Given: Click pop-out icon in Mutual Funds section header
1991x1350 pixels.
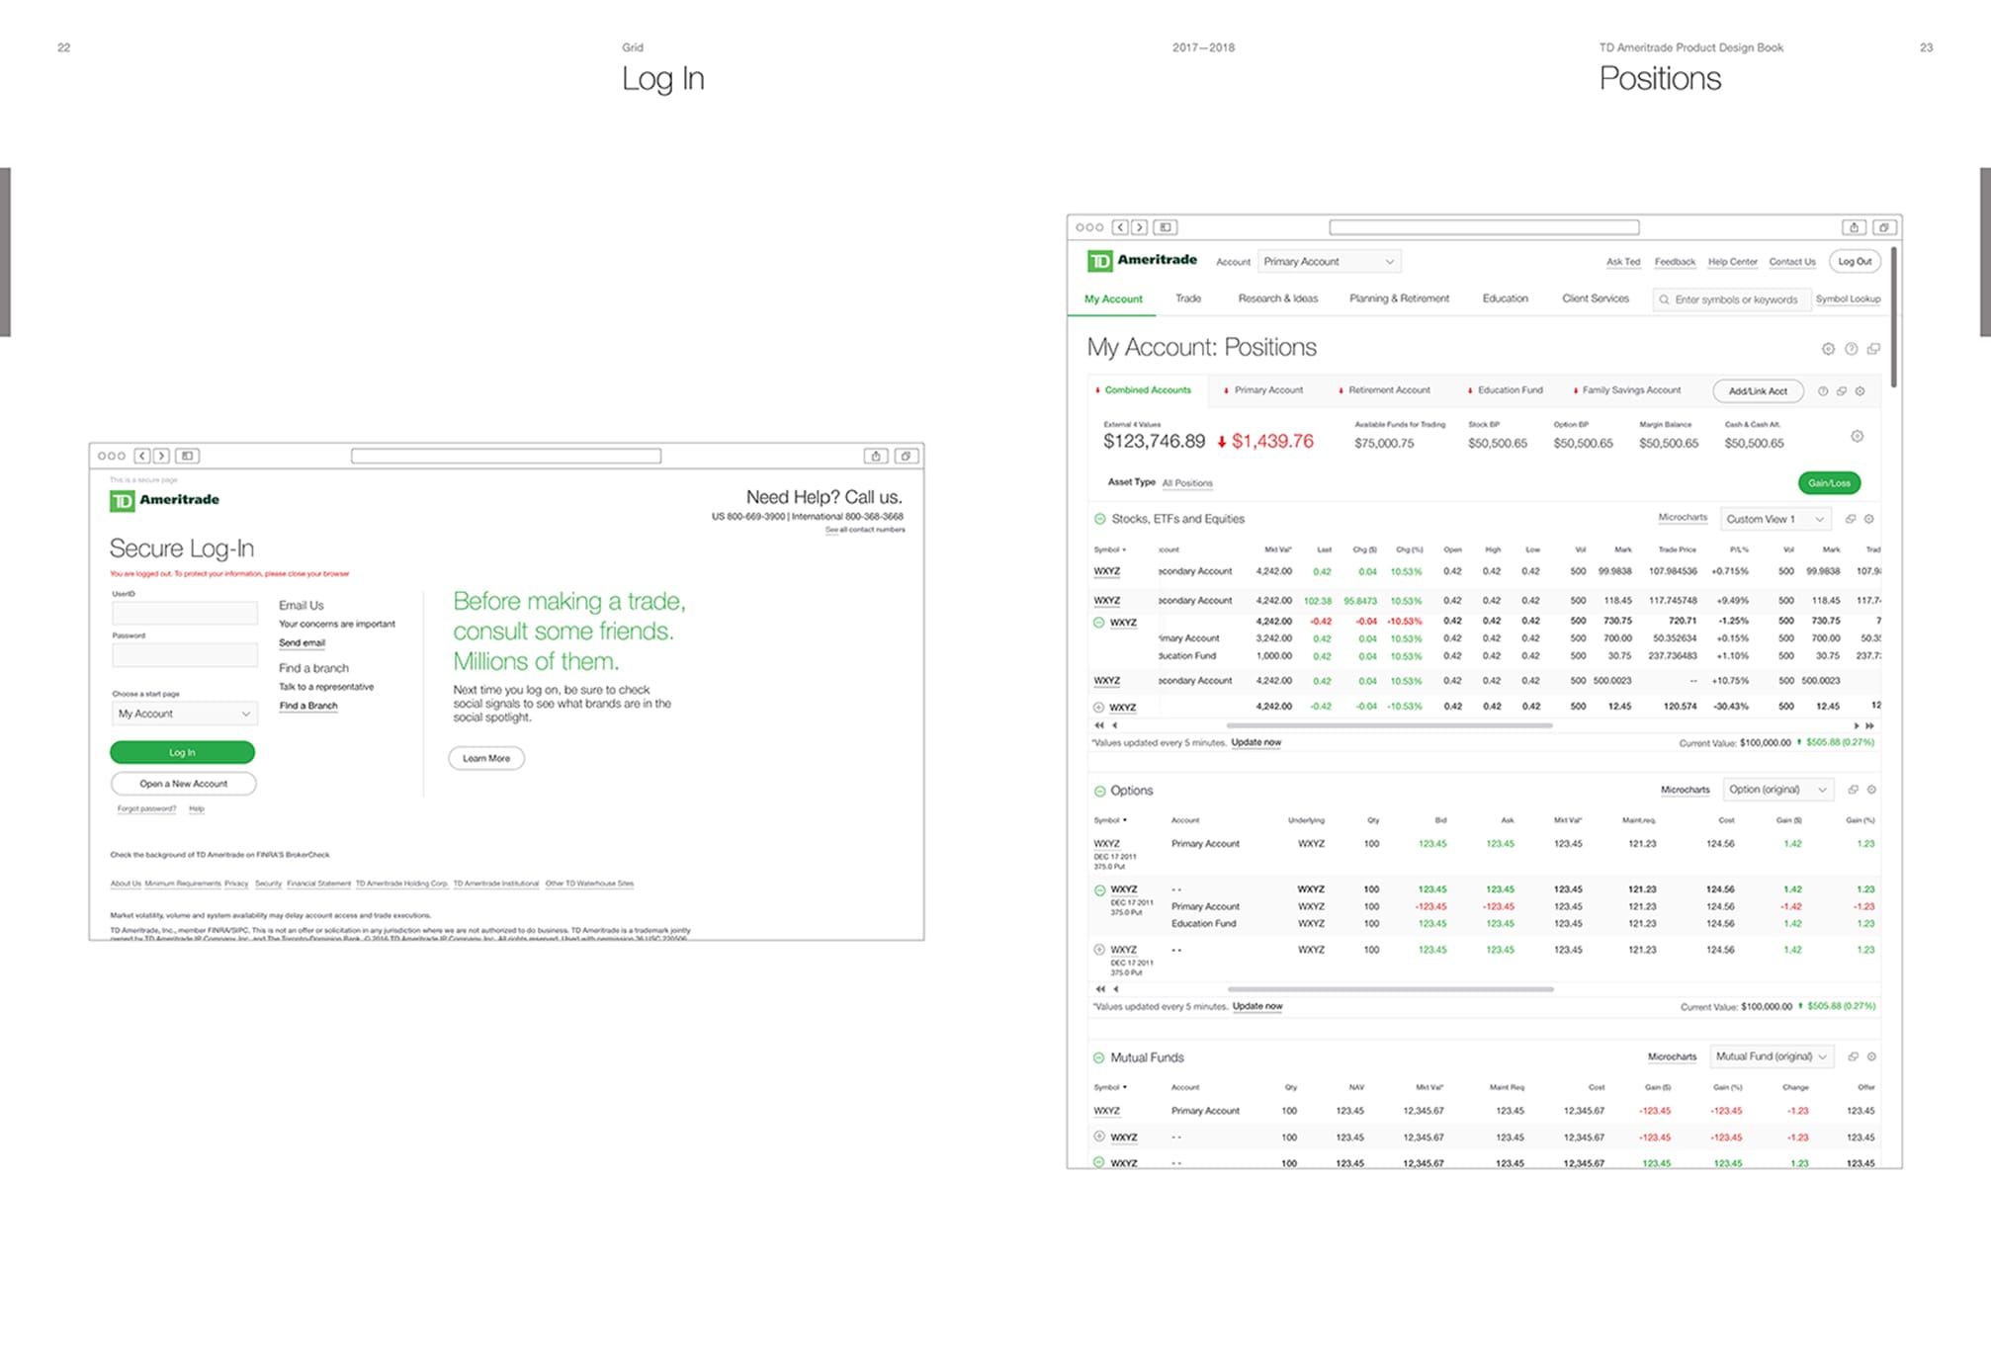Looking at the screenshot, I should click(1854, 1056).
